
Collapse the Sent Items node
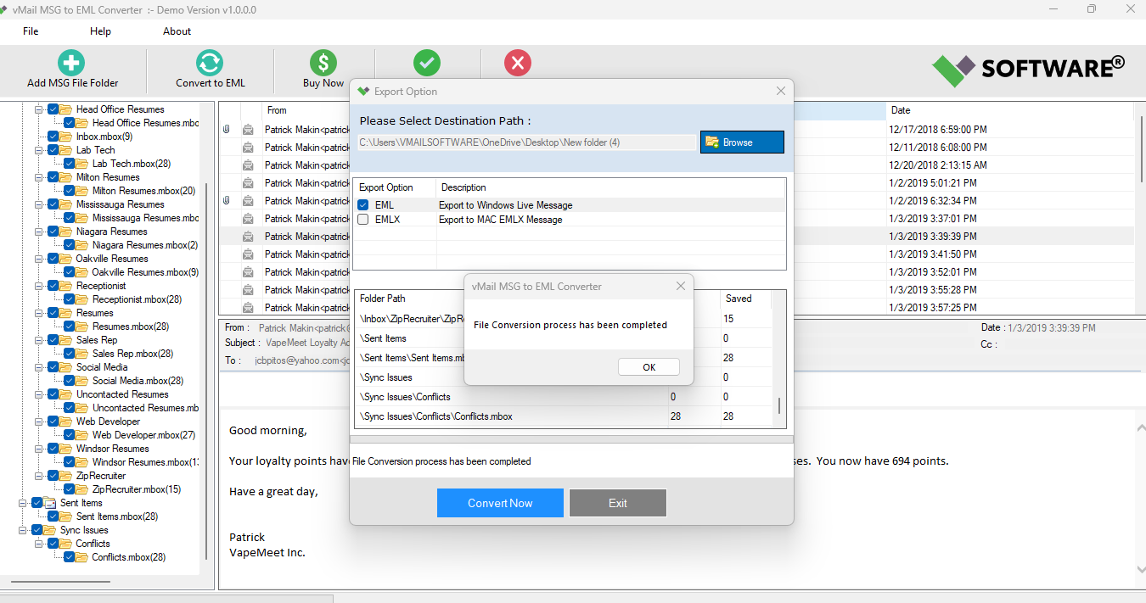pyautogui.click(x=23, y=503)
